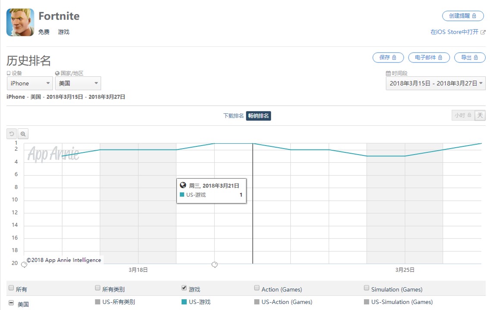Click the Fortnite title text
This screenshot has width=490, height=310.
click(59, 16)
